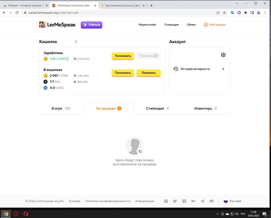Click the address bar URL field
The height and width of the screenshot is (218, 271).
coord(119,13)
